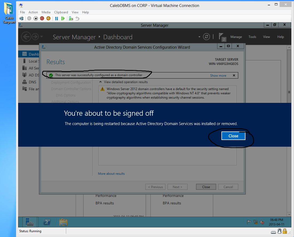Open Server Manager from guest taskbar

pos(29,222)
